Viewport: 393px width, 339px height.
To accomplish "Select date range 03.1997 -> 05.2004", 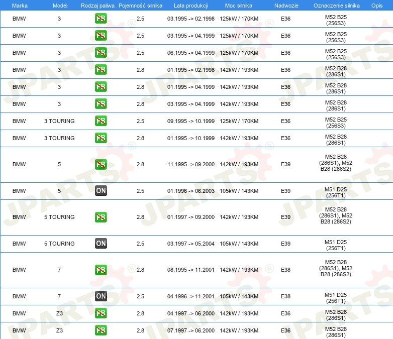I will click(x=191, y=243).
